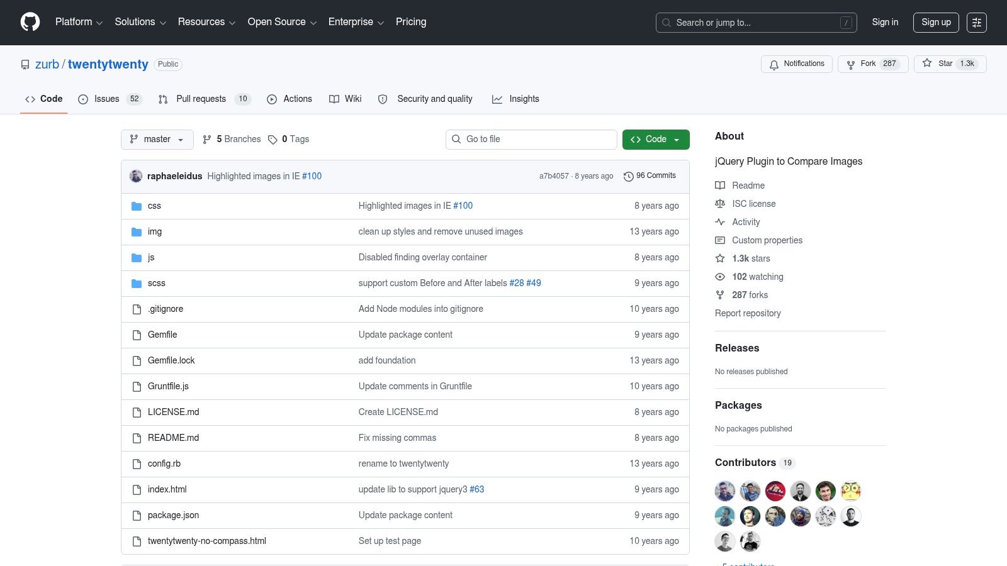
Task: Click the package.json file icon
Action: coord(137,516)
